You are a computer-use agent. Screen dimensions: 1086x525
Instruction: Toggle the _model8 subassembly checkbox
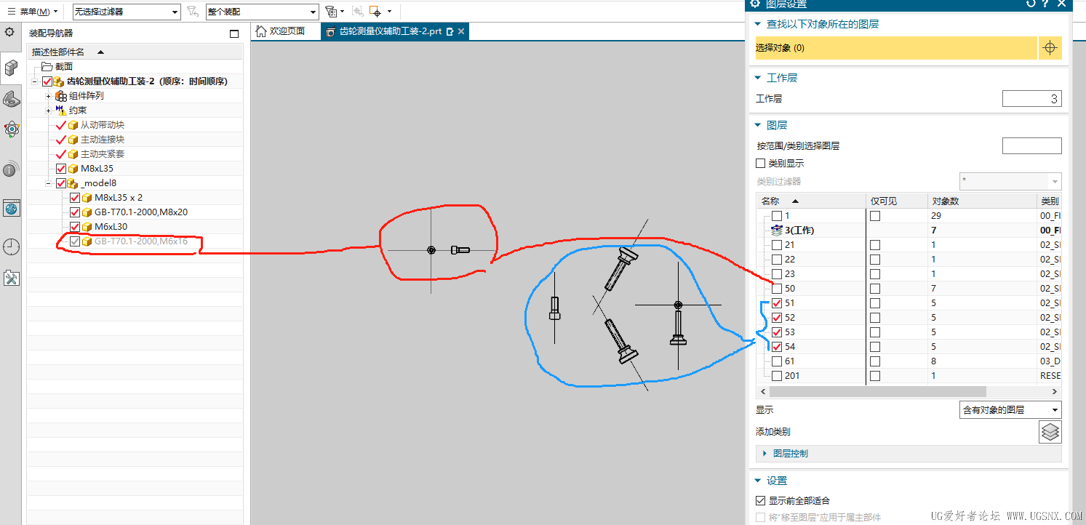pyautogui.click(x=61, y=183)
